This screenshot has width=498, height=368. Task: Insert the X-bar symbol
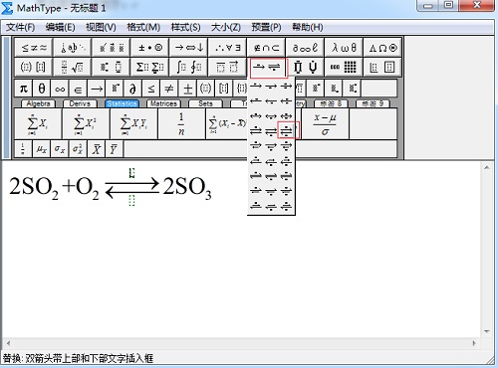point(97,149)
